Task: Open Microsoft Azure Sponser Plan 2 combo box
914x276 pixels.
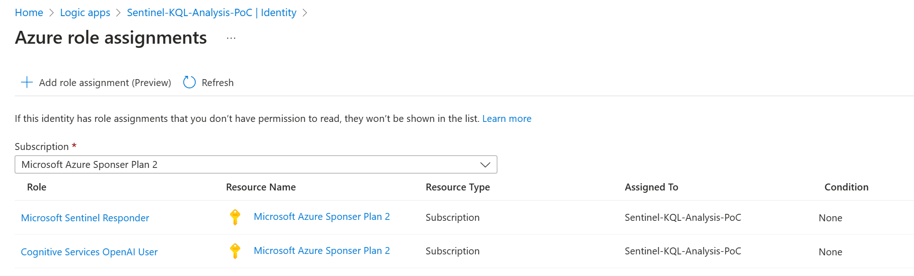Action: tap(249, 165)
